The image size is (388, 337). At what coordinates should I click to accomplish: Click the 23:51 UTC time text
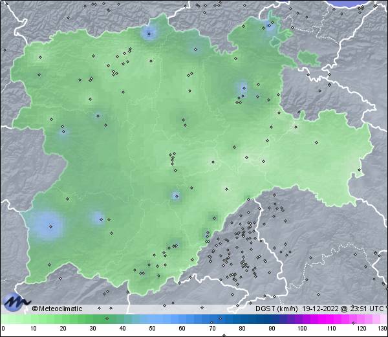click(x=366, y=309)
